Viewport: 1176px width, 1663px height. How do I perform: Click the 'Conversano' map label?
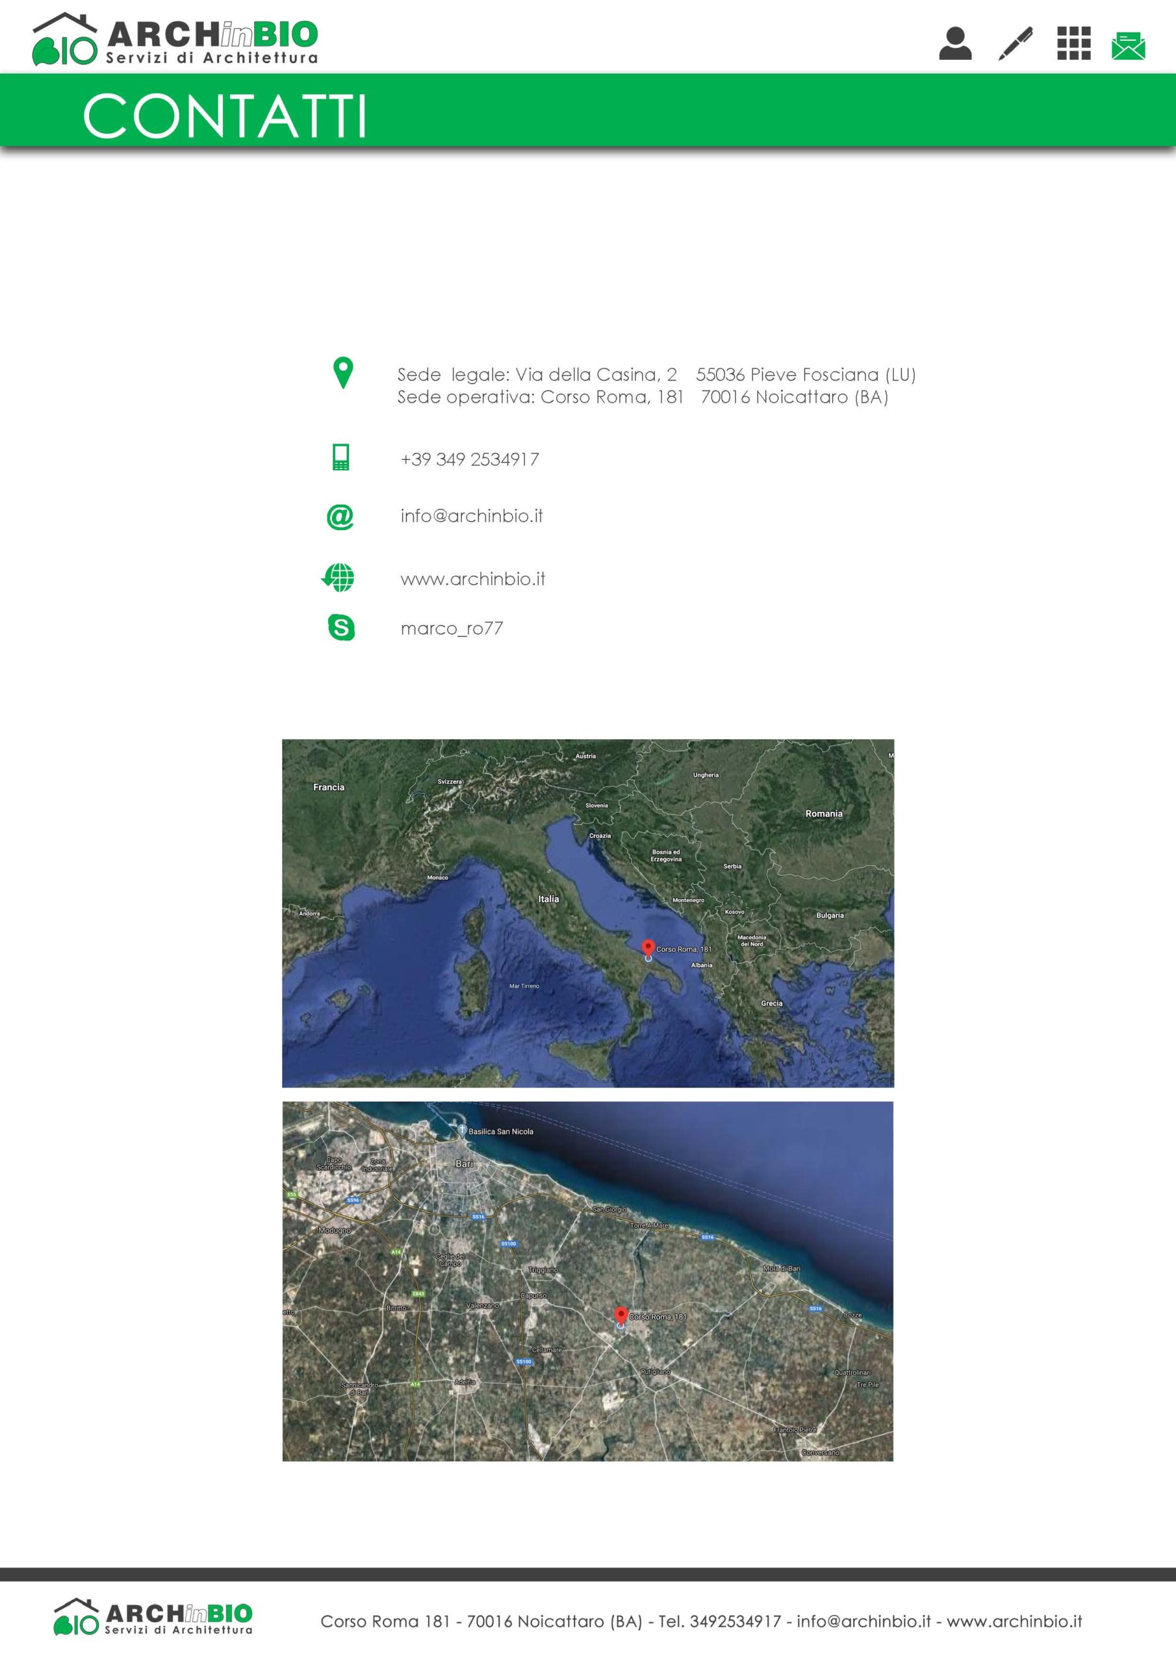(x=821, y=1453)
